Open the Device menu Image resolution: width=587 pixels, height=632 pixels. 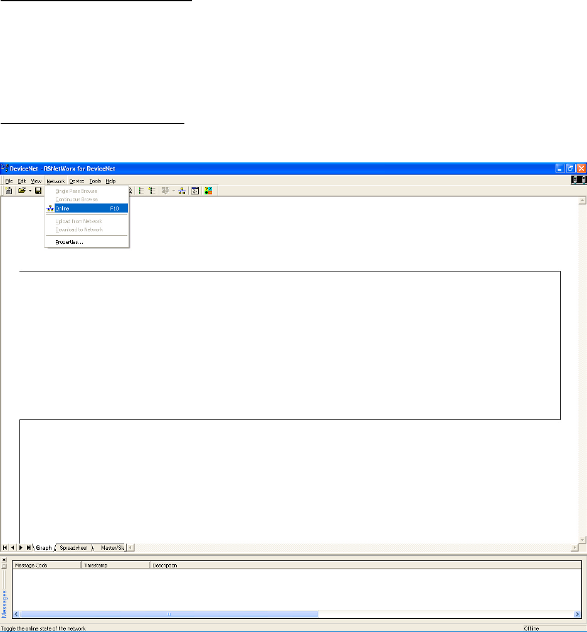(x=77, y=181)
